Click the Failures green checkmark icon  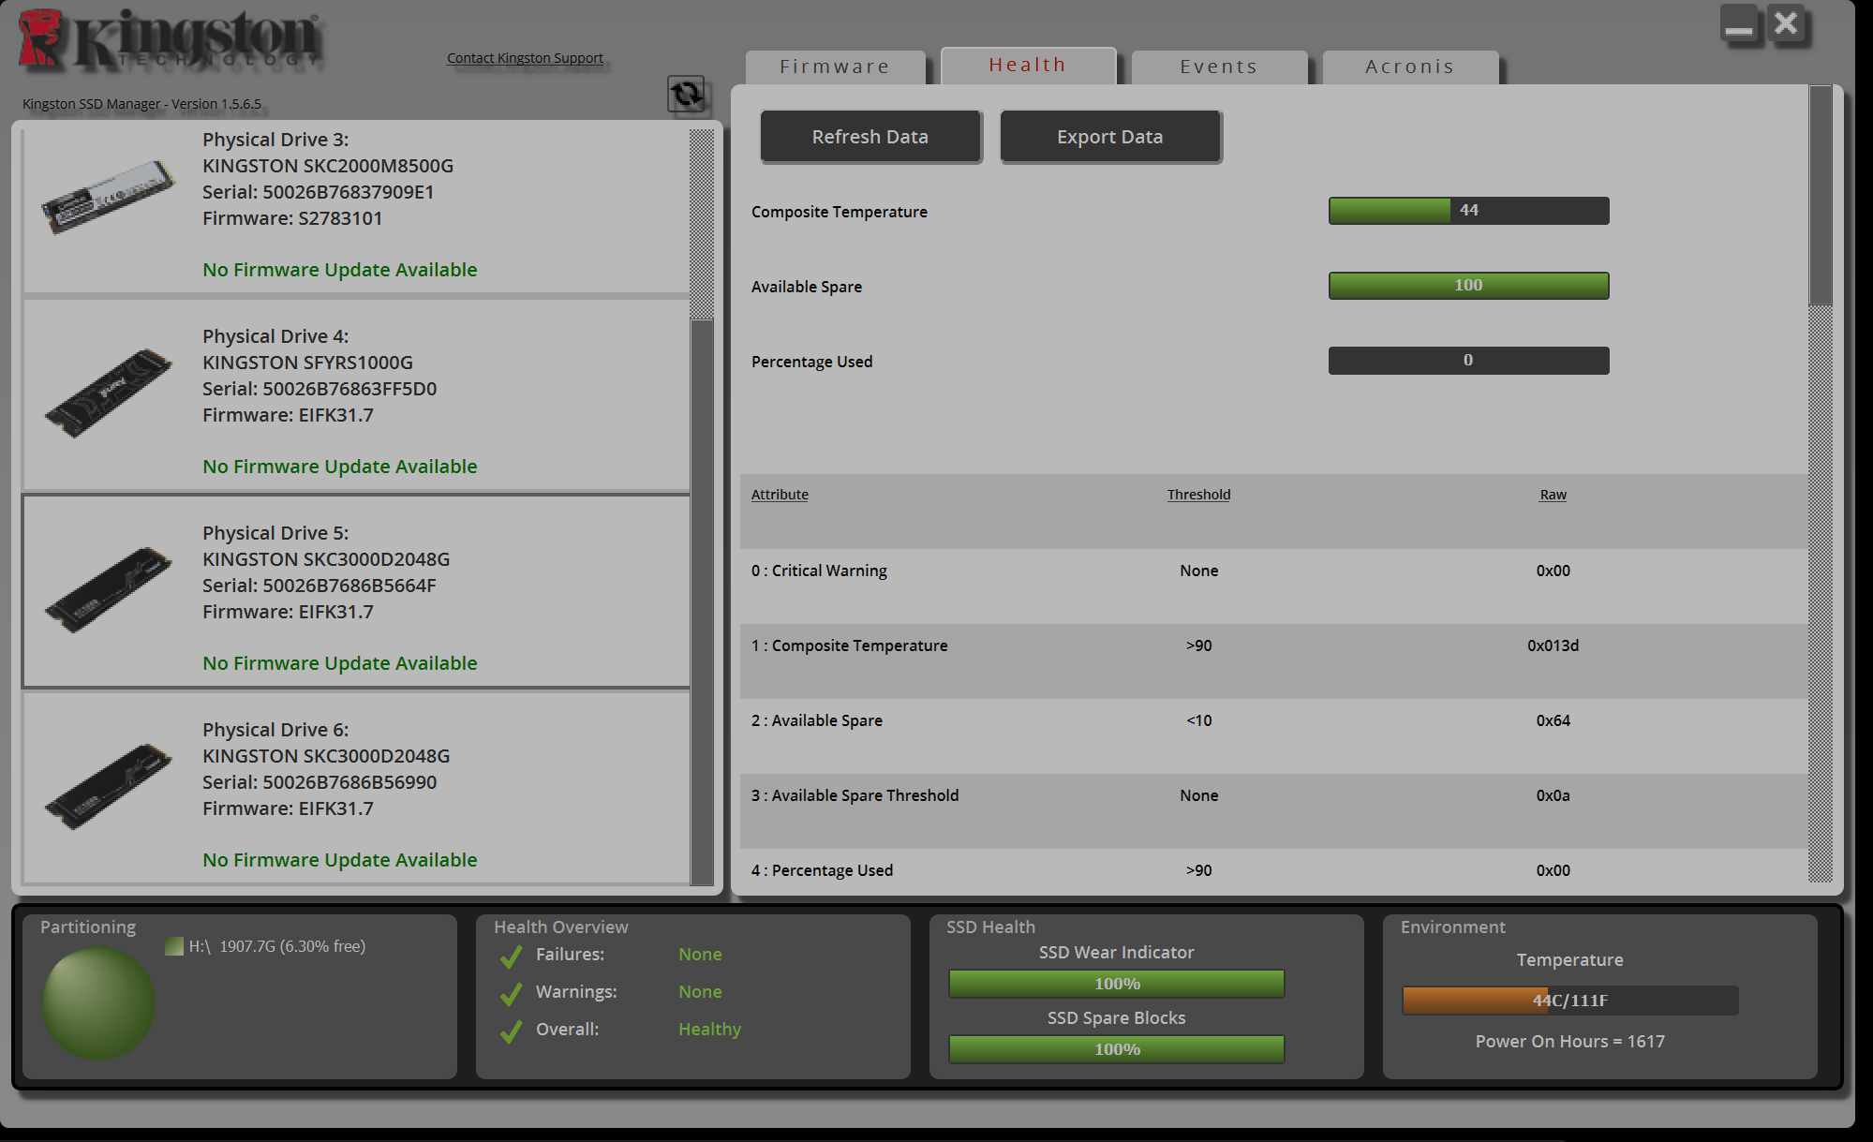512,956
